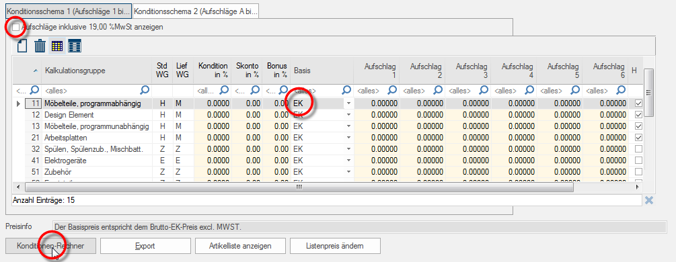Click the Kalkulationsgruppe filter search magnifier
The width and height of the screenshot is (676, 262).
tap(145, 90)
